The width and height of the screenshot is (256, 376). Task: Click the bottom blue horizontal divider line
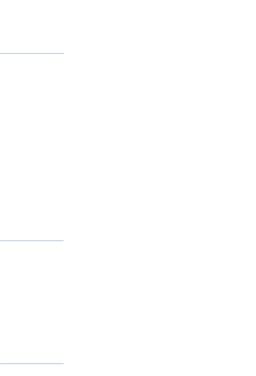pyautogui.click(x=32, y=364)
